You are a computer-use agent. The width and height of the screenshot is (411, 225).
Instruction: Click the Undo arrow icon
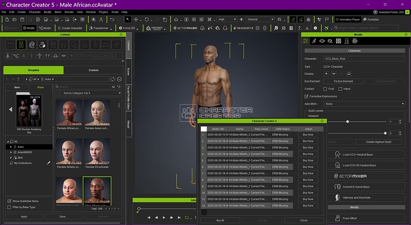coord(112,20)
